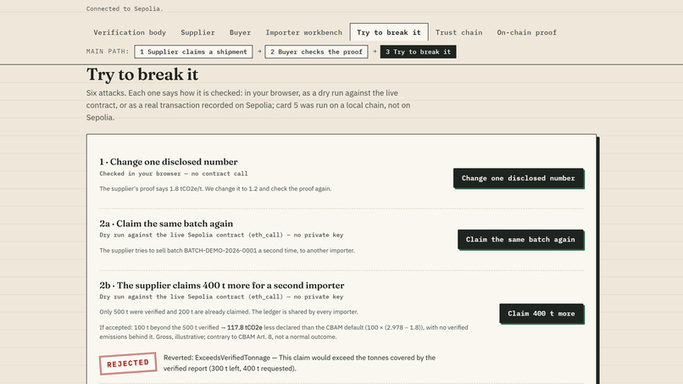683x384 pixels.
Task: Select step 3 Try to break it
Action: tap(418, 52)
